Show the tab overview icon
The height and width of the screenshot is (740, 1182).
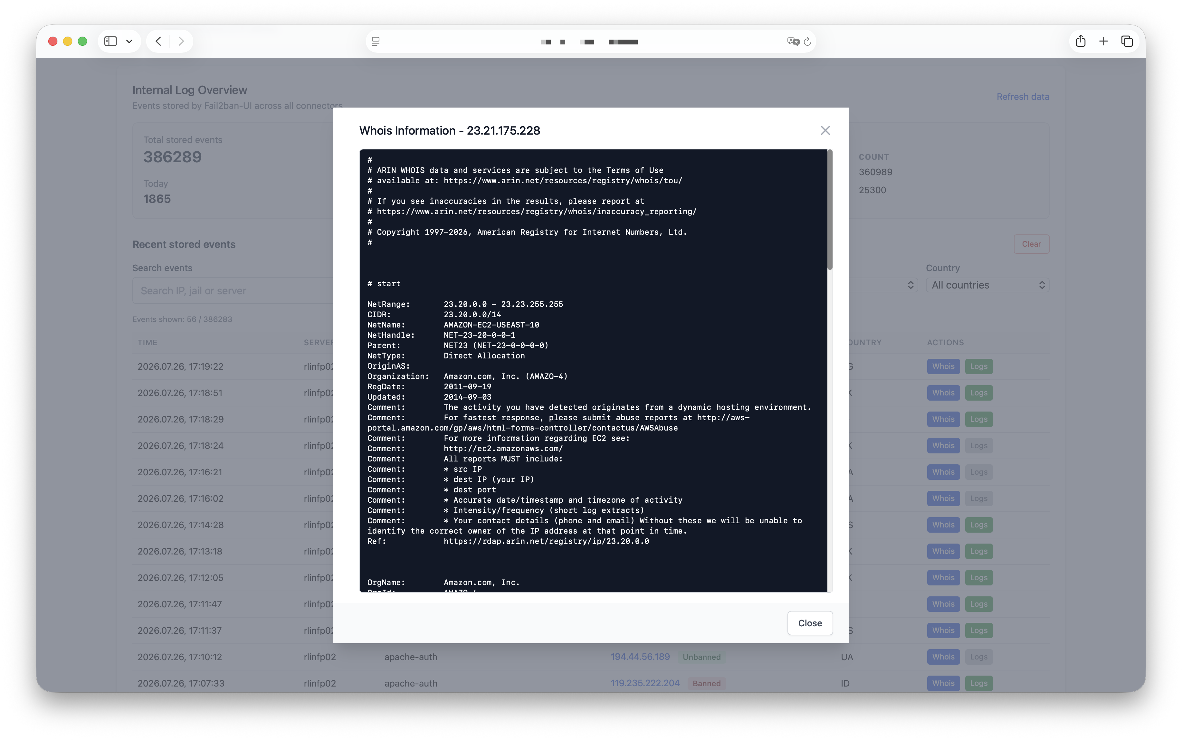click(1127, 41)
